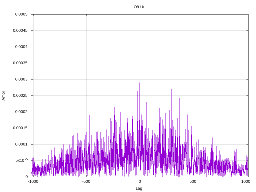Viewport: 256px width, 192px height.
Task: Click x-axis tick label -1000
Action: (x=33, y=181)
